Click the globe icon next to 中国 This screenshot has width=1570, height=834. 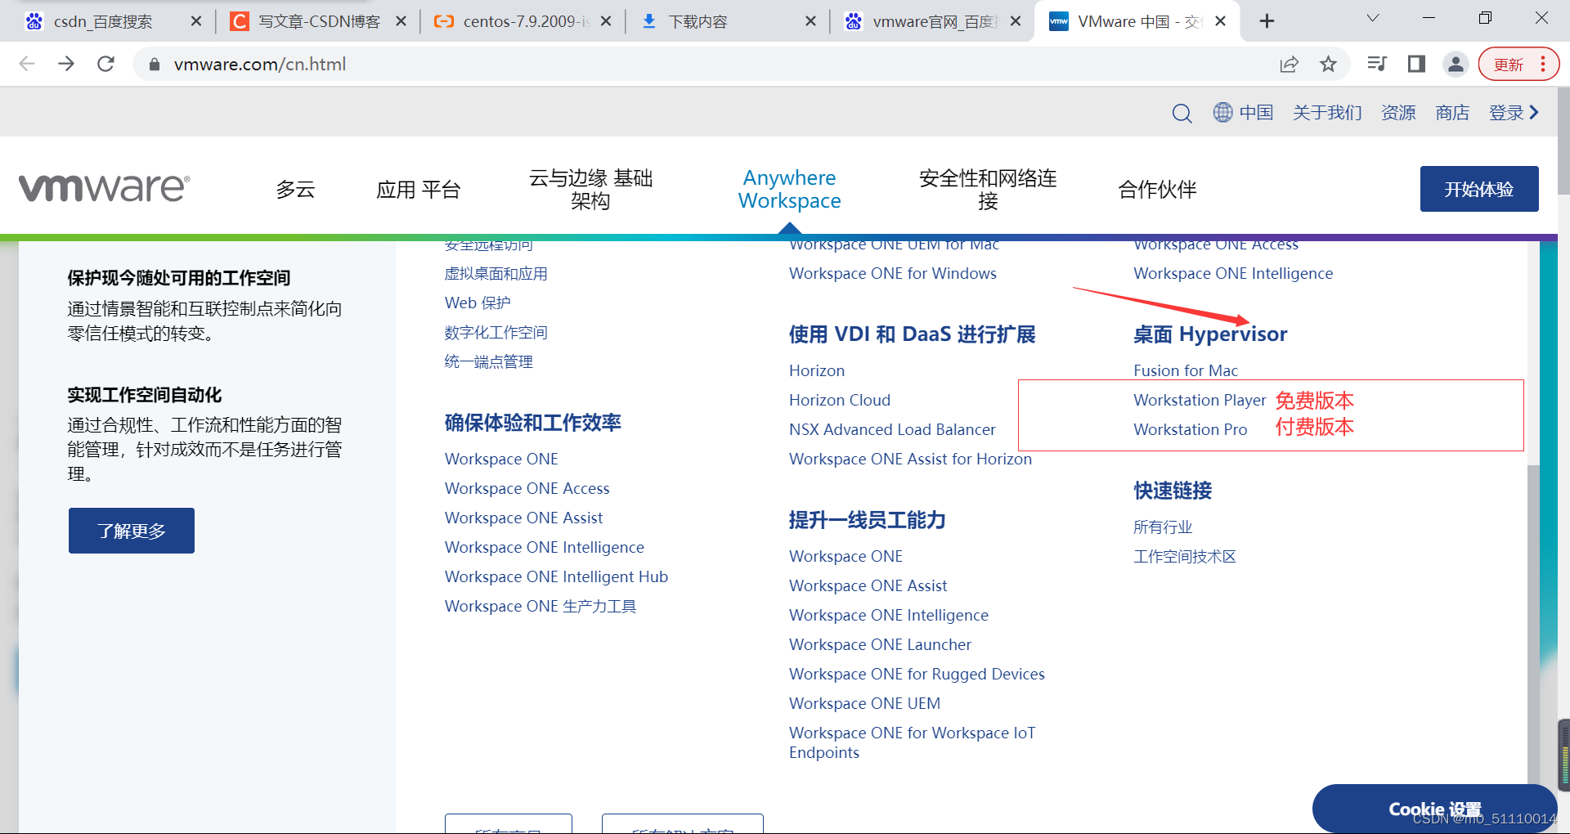point(1222,112)
